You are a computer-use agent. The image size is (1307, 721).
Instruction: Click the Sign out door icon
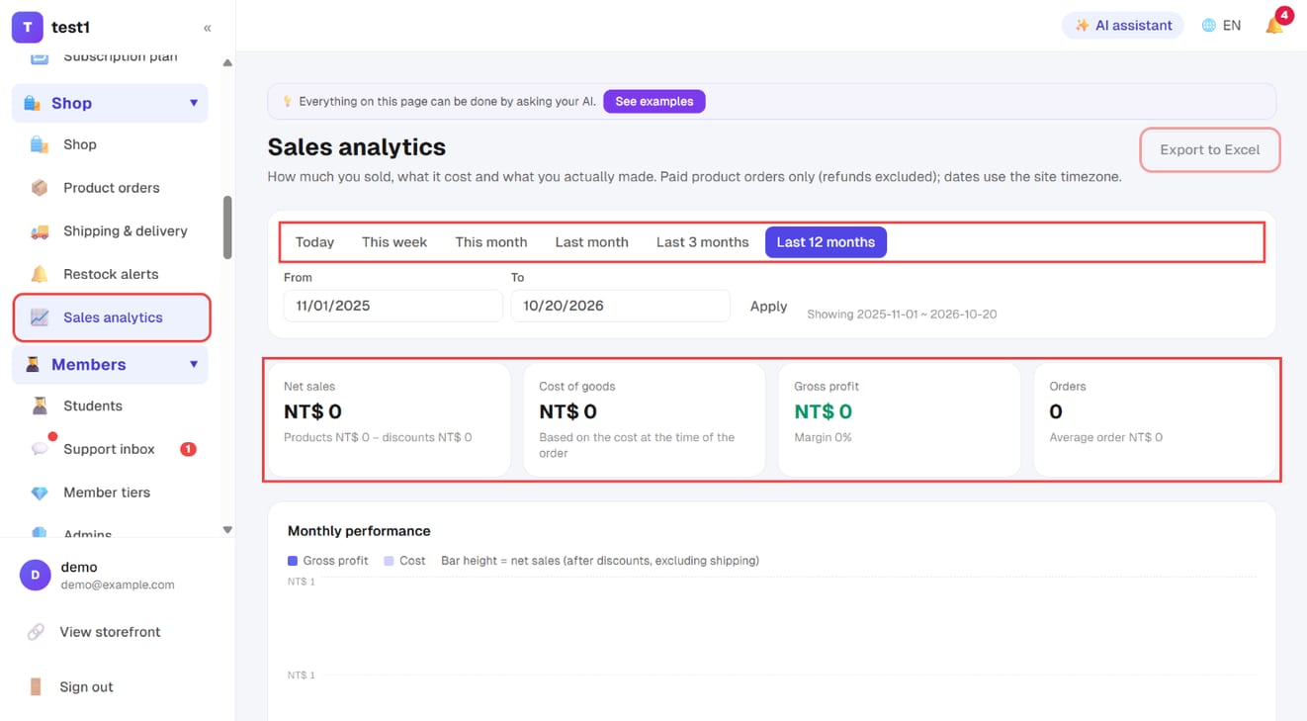(36, 686)
